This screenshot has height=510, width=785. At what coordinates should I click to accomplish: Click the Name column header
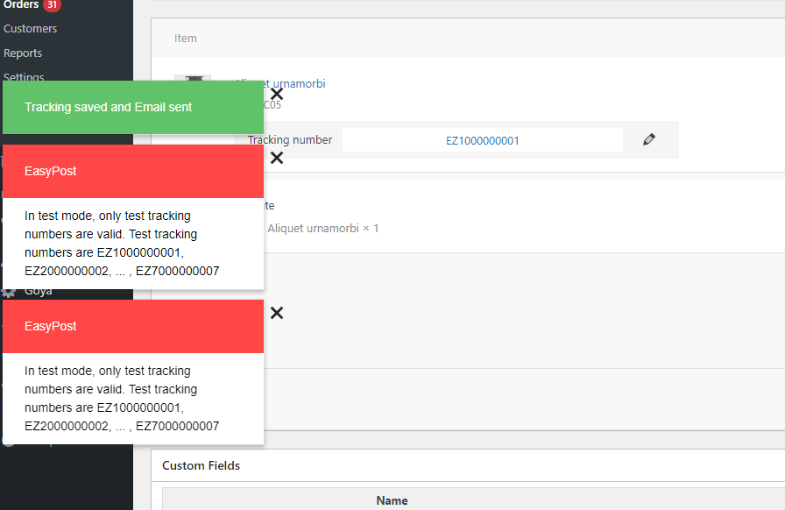[x=392, y=500]
